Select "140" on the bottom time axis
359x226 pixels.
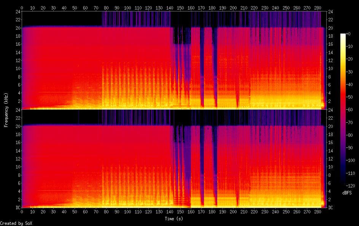coord(170,212)
